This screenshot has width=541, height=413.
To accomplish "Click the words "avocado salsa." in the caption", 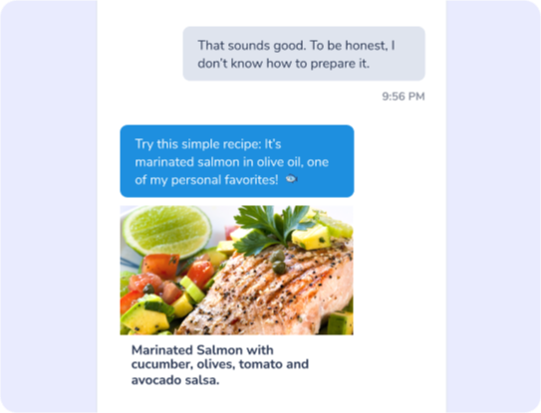I will (x=175, y=380).
